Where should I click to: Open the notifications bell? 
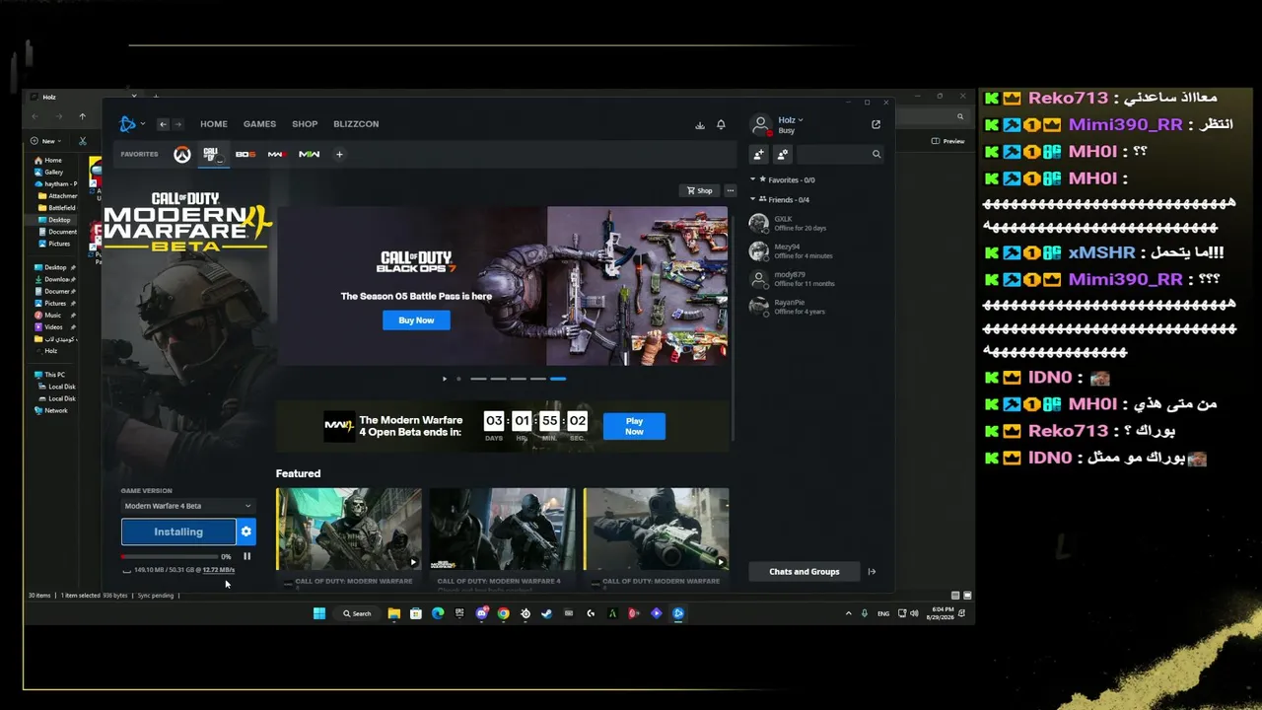pyautogui.click(x=721, y=125)
